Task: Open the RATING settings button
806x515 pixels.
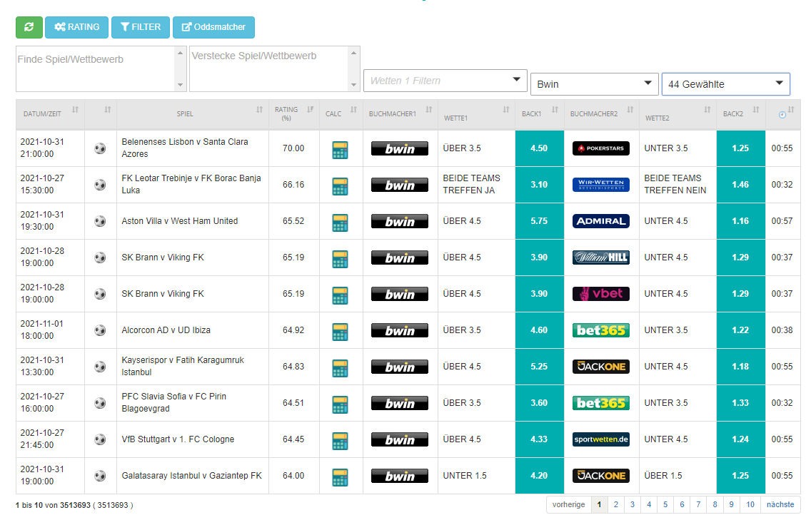Action: (x=76, y=27)
